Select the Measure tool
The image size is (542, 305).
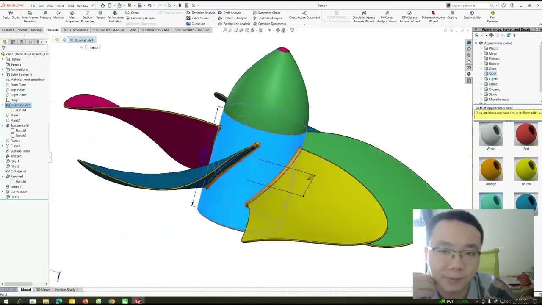(x=45, y=15)
